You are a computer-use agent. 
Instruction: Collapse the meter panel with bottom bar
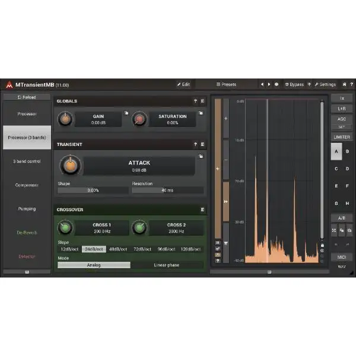[269, 272]
